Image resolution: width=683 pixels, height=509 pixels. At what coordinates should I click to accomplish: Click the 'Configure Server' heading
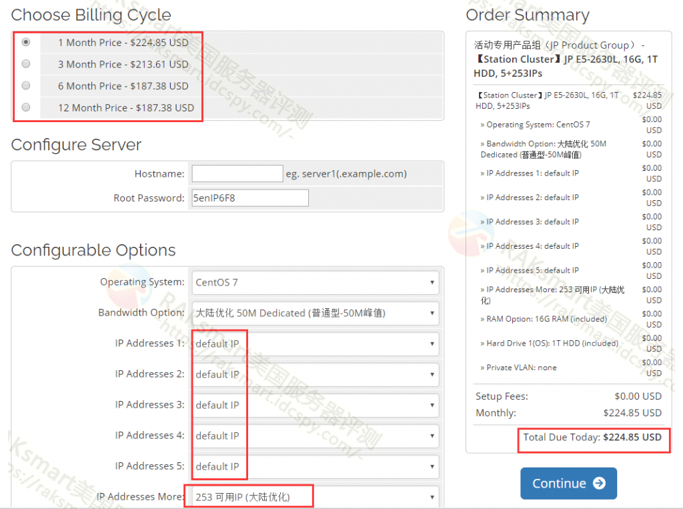(76, 145)
